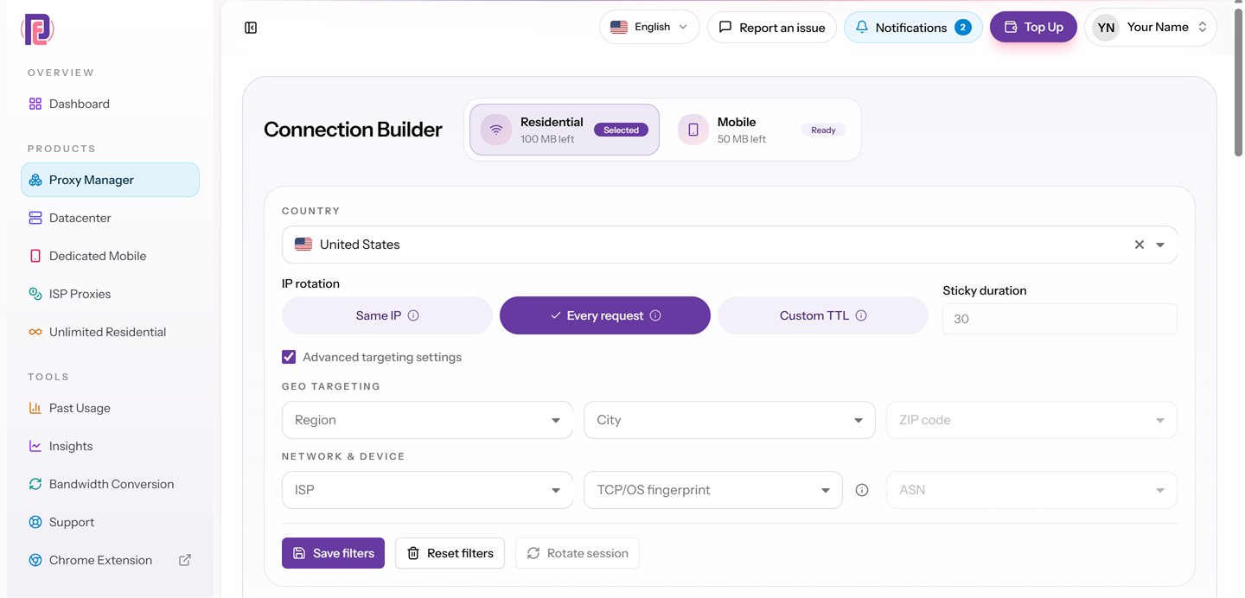This screenshot has height=598, width=1245.
Task: Click the Insights line chart icon
Action: tap(35, 446)
